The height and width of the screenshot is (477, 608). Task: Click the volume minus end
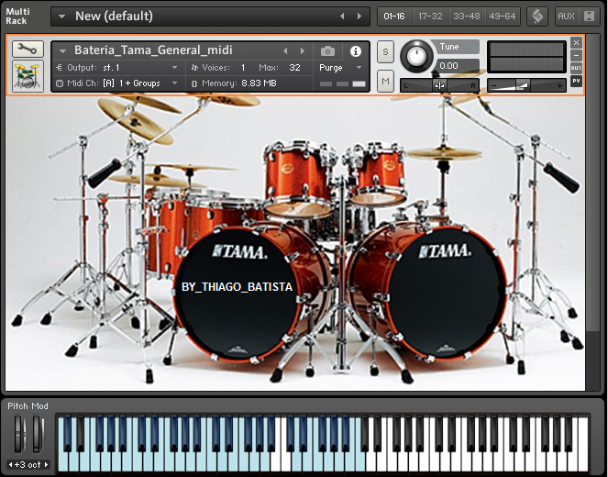tap(493, 85)
